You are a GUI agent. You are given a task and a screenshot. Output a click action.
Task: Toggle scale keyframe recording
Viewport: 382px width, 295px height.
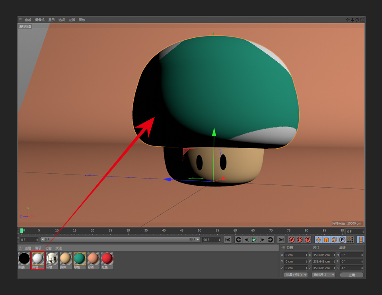pyautogui.click(x=326, y=240)
